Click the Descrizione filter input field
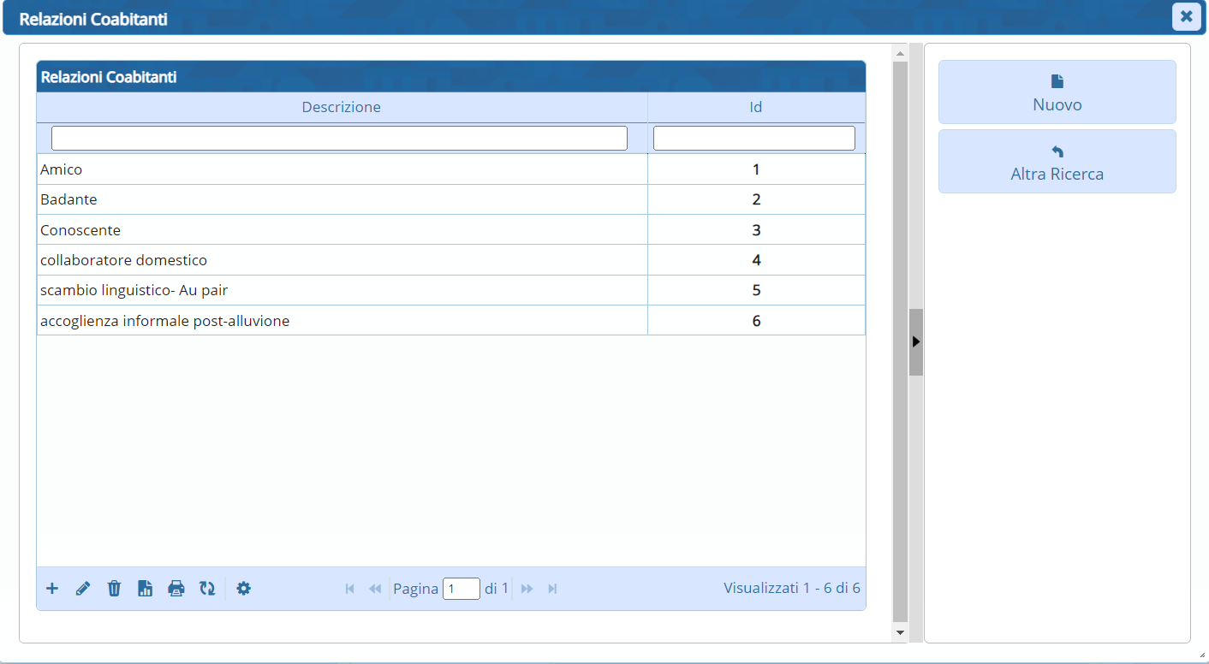This screenshot has height=664, width=1209. pos(339,139)
